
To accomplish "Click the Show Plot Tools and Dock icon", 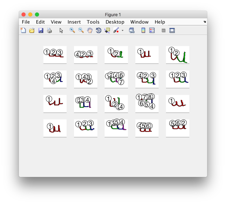I will [172, 31].
